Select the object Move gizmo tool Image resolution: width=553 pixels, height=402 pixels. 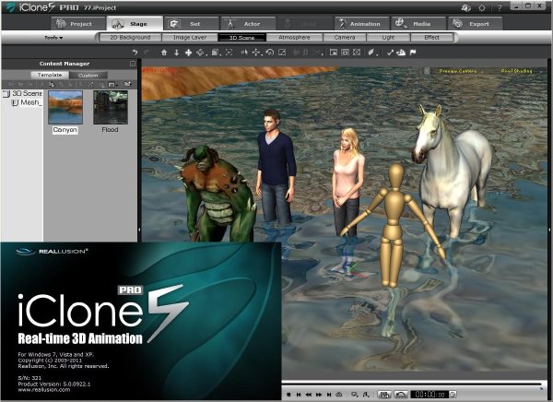tap(256, 53)
